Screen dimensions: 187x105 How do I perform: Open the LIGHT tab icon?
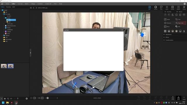click(167, 8)
